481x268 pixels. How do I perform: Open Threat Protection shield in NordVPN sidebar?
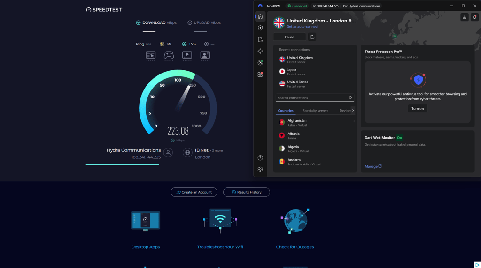(260, 28)
